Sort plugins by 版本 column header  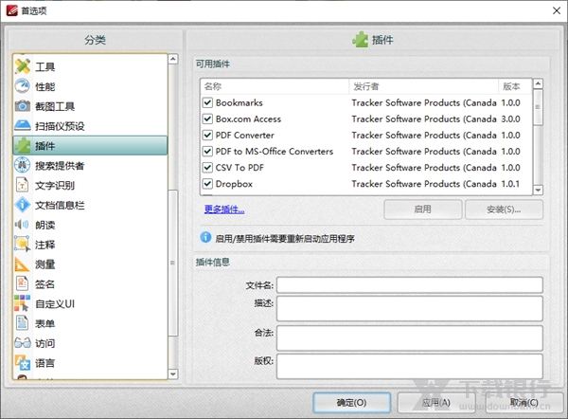[x=516, y=86]
